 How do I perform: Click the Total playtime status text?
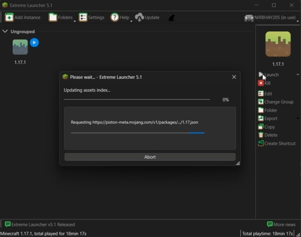click(268, 233)
